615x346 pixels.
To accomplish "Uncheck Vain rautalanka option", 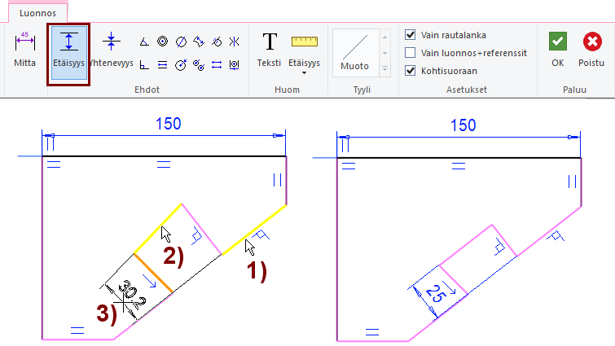I will (x=411, y=35).
